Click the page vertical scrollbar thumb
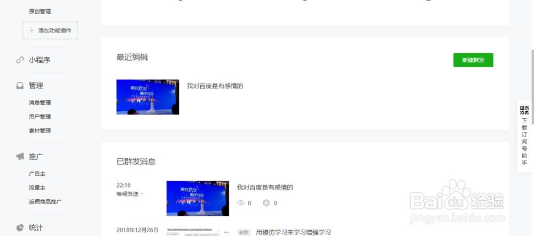The width and height of the screenshot is (534, 236). tap(532, 87)
